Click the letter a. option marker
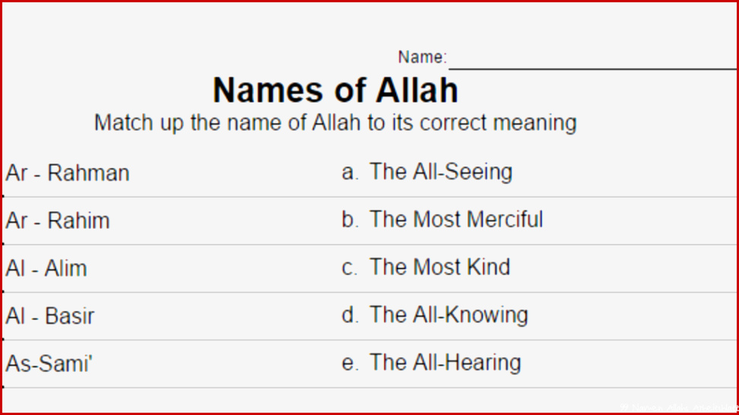Screen dimensions: 739x415 tap(350, 172)
